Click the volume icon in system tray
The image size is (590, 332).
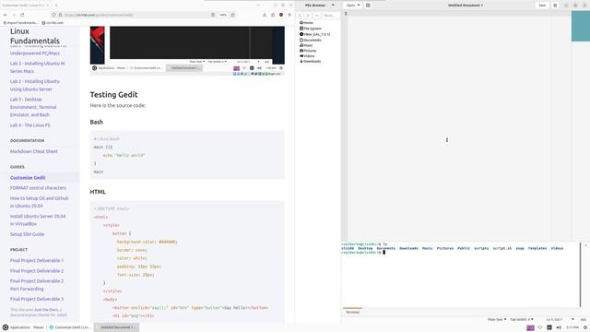pos(559,328)
